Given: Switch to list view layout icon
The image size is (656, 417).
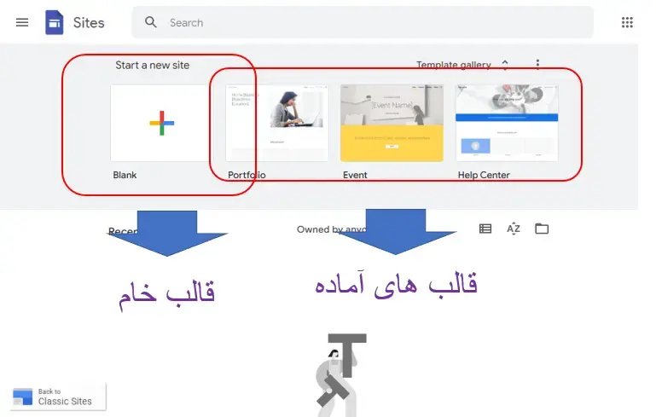Looking at the screenshot, I should point(485,229).
